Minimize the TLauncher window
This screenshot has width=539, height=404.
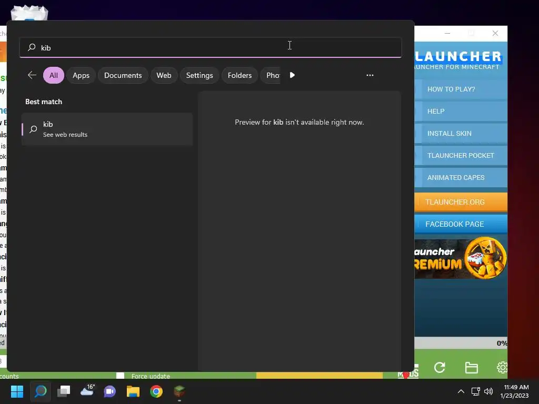tap(447, 33)
